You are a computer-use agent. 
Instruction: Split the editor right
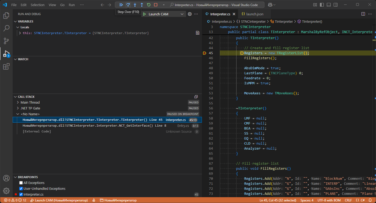point(363,14)
